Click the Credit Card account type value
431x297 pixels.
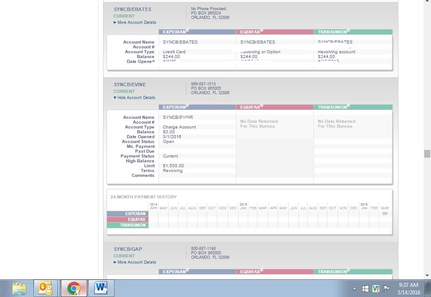[x=174, y=51]
